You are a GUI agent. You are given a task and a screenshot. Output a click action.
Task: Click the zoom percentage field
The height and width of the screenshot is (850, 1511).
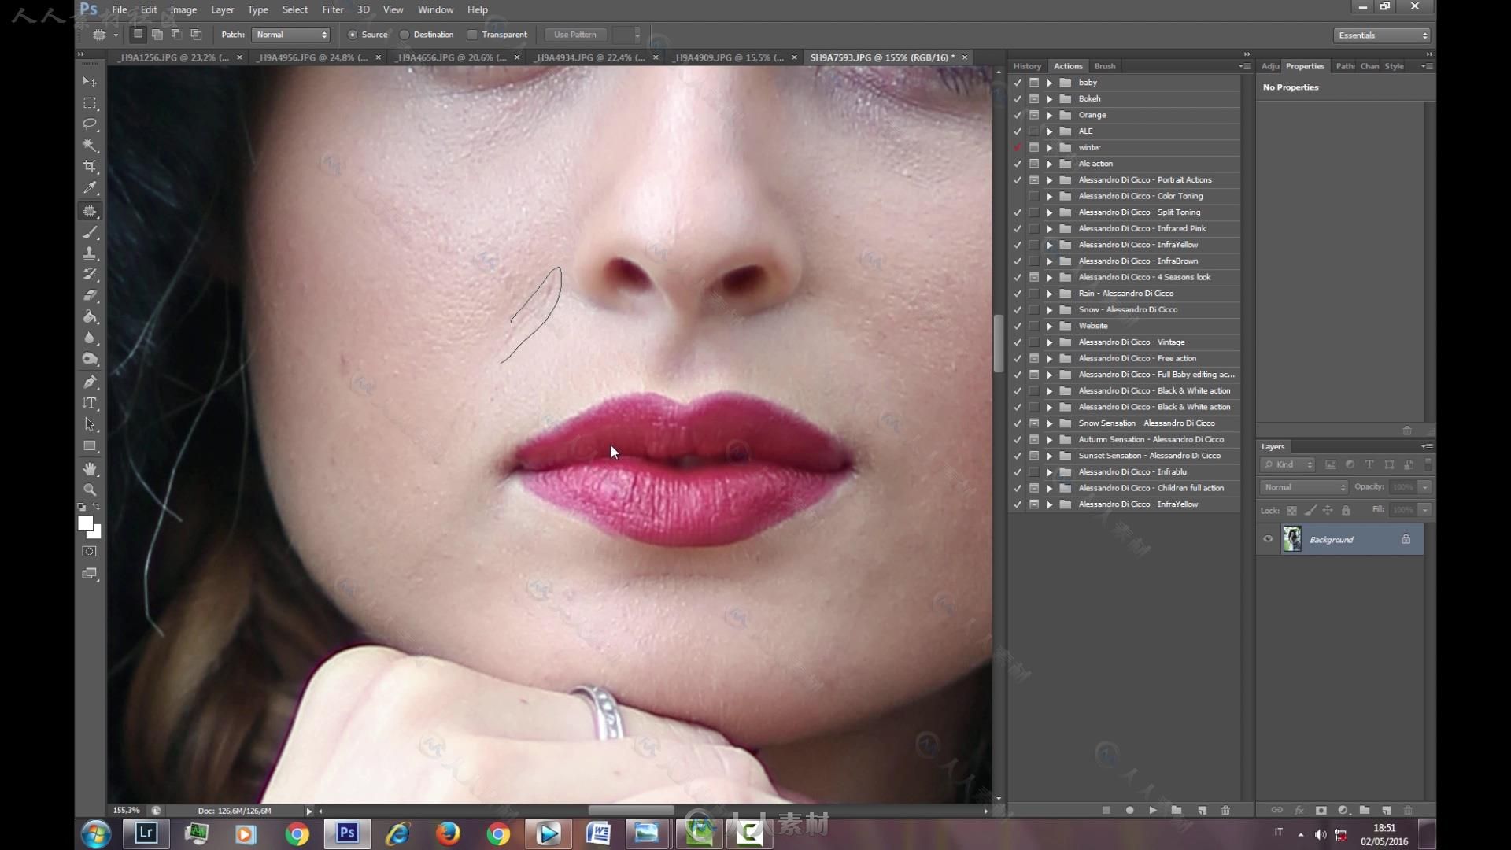point(126,810)
